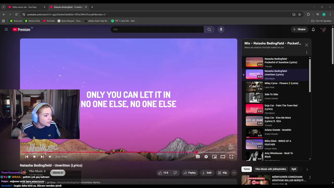Click the Ara search input field
Screen dimensions: 334x188
tap(157, 30)
